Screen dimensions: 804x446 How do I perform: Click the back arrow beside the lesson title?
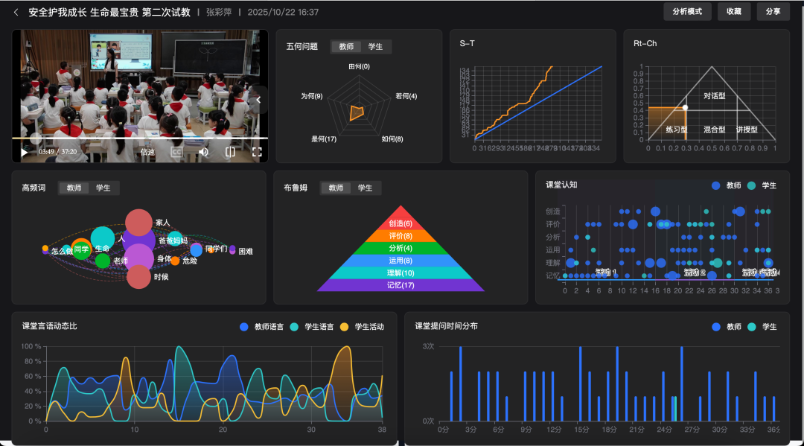(x=16, y=12)
